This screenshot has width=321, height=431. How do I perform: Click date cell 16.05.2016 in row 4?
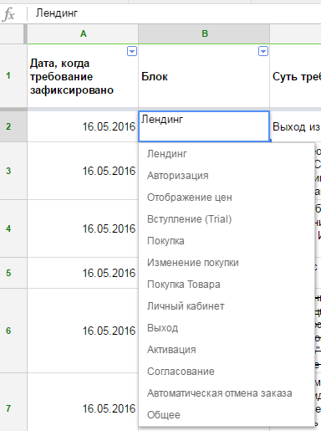(x=83, y=228)
